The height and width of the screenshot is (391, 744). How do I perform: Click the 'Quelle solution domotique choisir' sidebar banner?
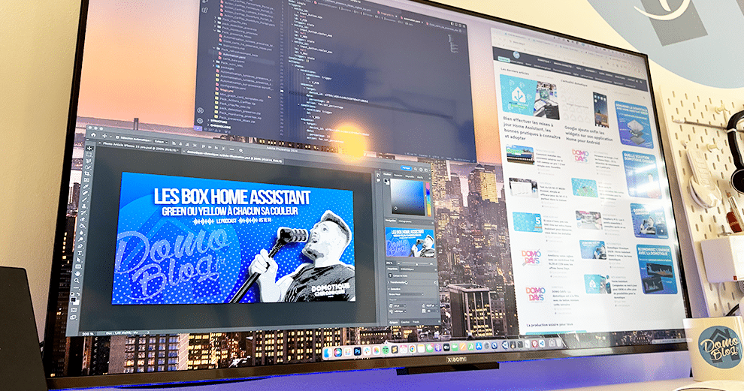point(642,174)
